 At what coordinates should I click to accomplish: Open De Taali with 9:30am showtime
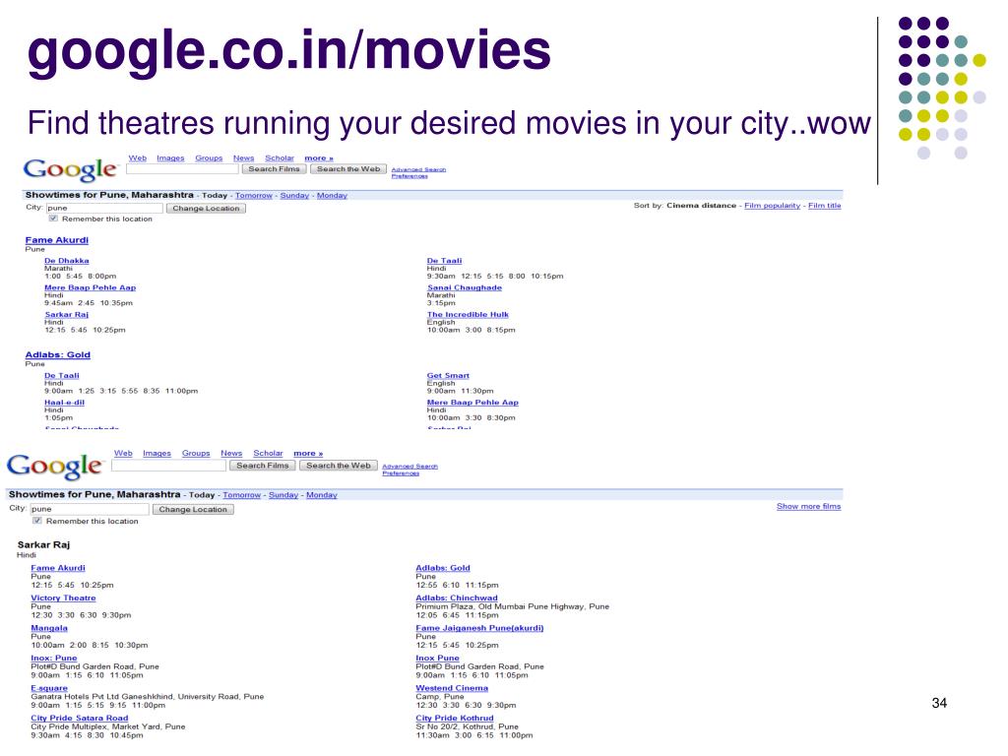[444, 261]
